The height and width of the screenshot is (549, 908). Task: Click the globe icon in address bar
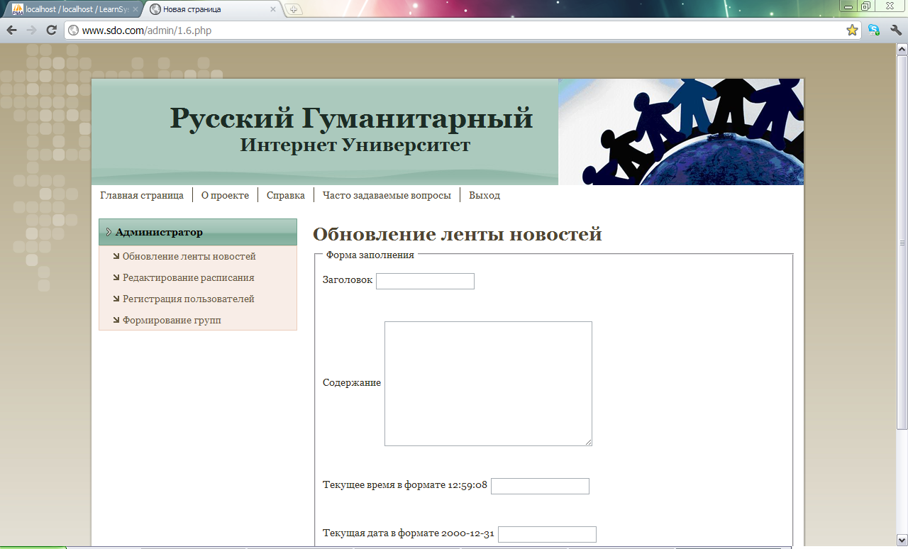[x=73, y=30]
